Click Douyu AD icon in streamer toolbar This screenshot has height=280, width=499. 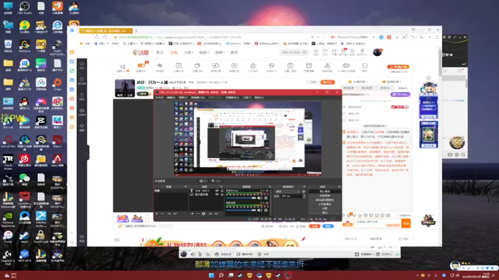click(x=235, y=66)
